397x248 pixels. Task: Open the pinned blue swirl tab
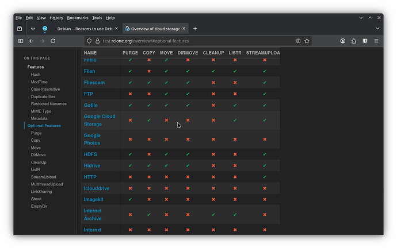(45, 29)
